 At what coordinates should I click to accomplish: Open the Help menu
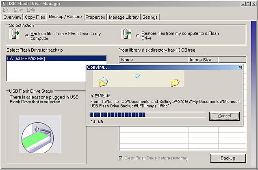tap(31, 9)
